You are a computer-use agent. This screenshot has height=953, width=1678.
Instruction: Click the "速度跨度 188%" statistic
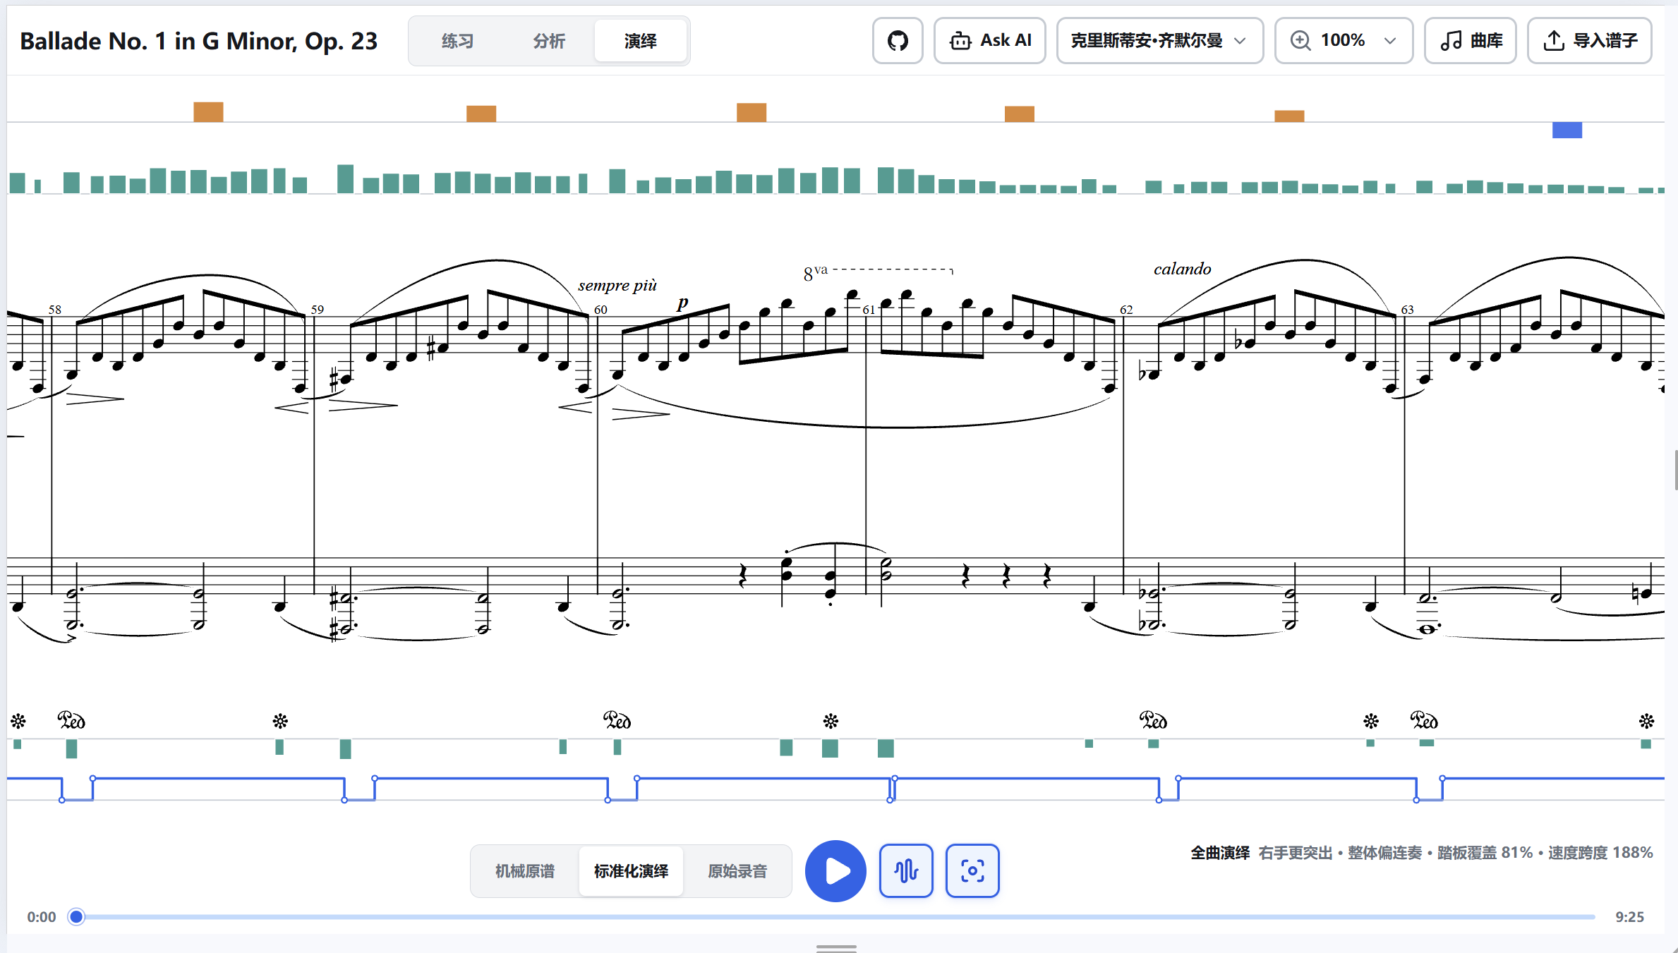click(1600, 853)
